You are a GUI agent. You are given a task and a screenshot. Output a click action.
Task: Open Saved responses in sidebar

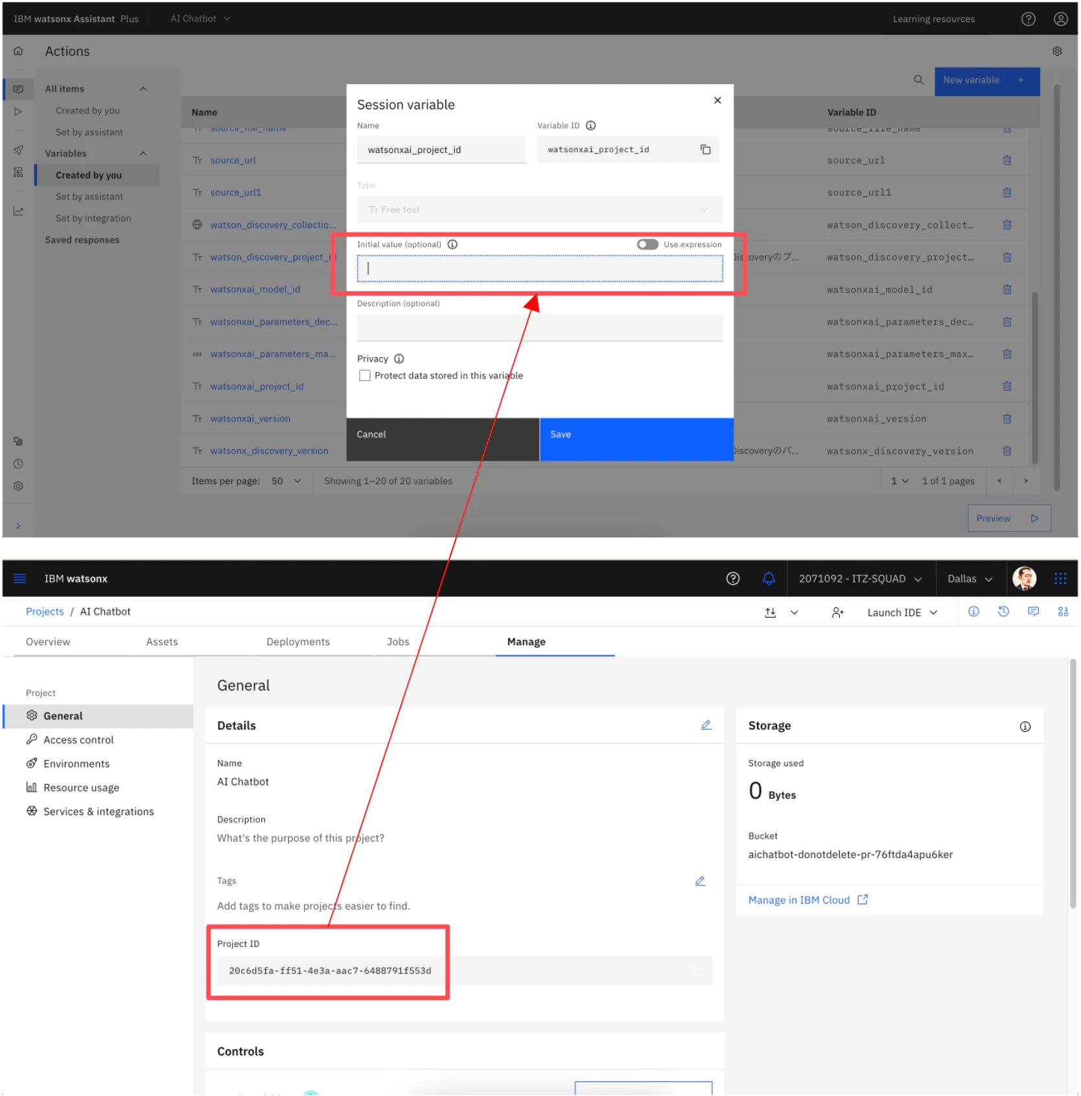82,240
